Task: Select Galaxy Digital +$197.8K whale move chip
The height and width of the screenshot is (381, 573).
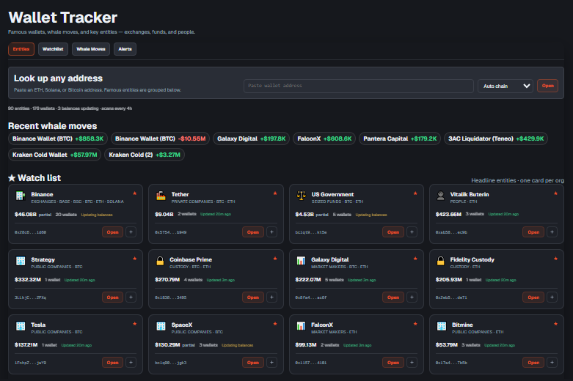Action: [252, 138]
